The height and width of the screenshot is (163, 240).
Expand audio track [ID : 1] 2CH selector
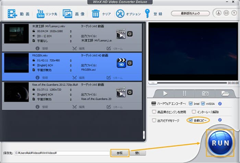point(71,36)
